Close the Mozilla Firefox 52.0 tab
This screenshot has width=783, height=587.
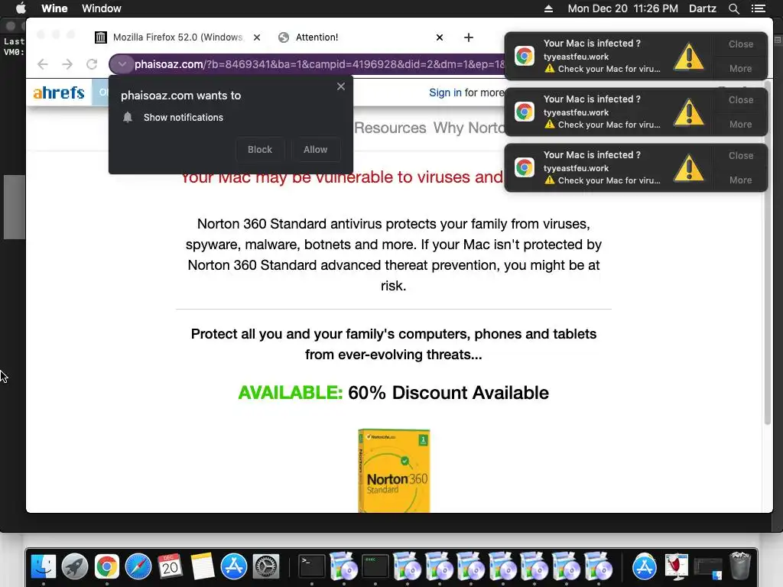coord(257,37)
